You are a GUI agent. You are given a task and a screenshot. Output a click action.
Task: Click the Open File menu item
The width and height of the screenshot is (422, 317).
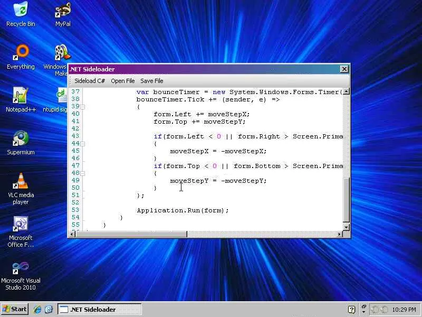pos(123,81)
